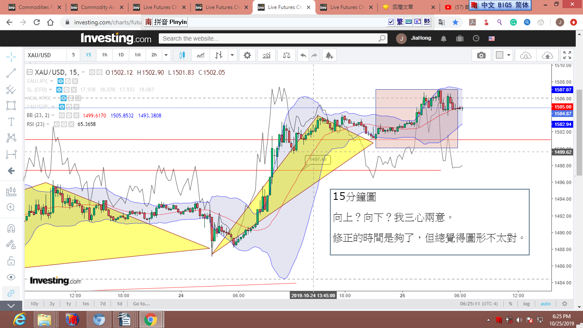583x328 pixels.
Task: Click the compare symbols scale icon
Action: click(286, 55)
